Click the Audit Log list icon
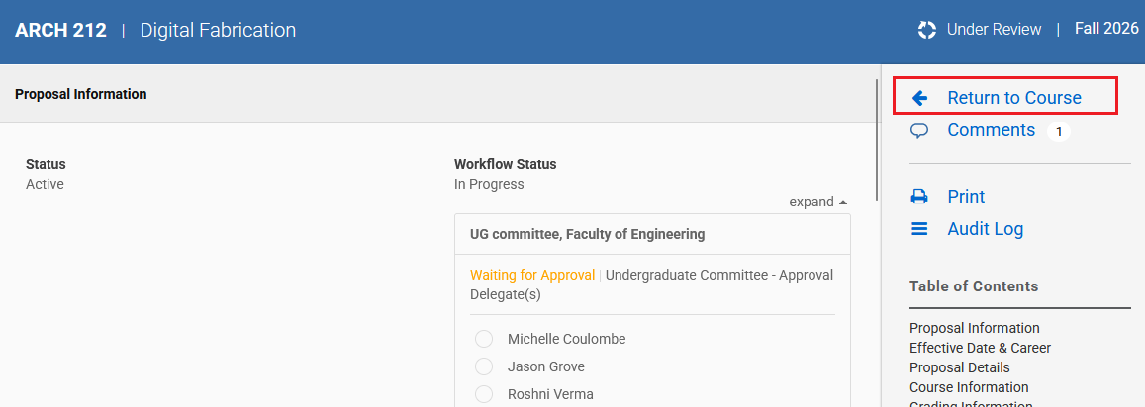 [x=919, y=229]
